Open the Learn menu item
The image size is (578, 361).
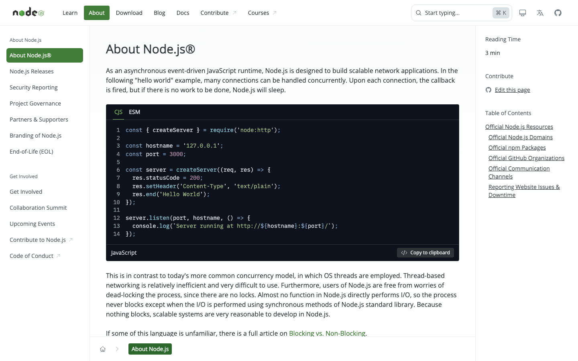(x=70, y=13)
